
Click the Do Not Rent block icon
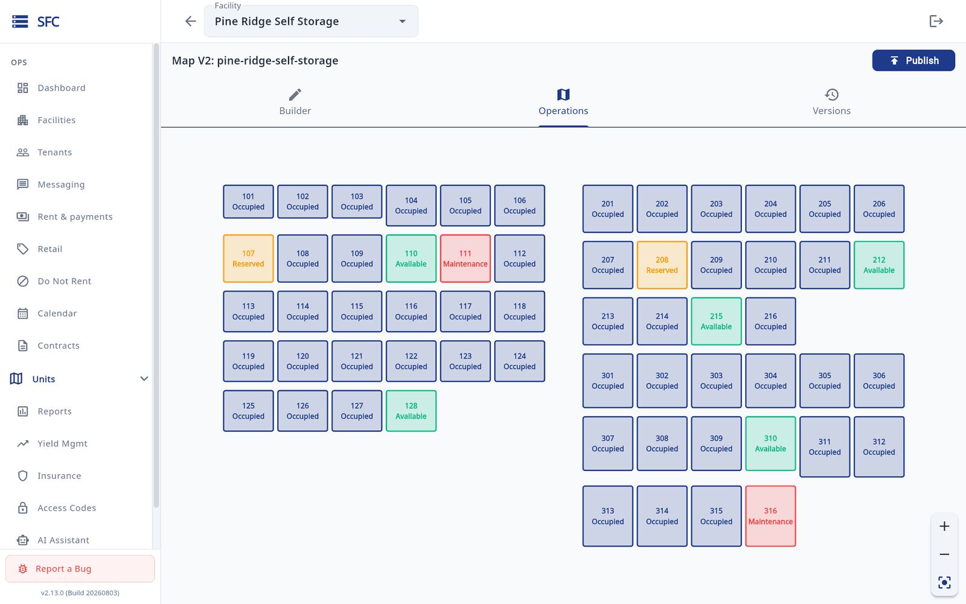click(23, 281)
